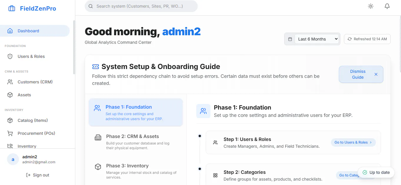Click the Dismiss Guide button
Screen dimensions: 401x185
pos(361,74)
